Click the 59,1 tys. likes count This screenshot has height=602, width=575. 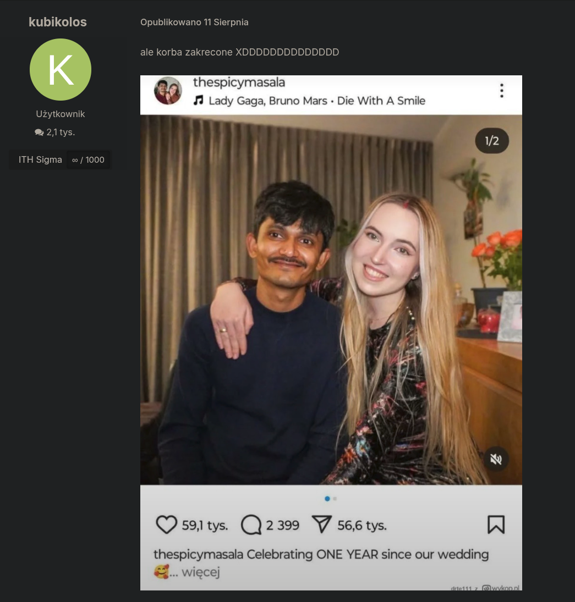pyautogui.click(x=205, y=525)
